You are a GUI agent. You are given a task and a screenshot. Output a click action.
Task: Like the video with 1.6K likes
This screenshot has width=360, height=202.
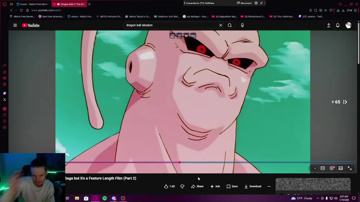click(170, 186)
